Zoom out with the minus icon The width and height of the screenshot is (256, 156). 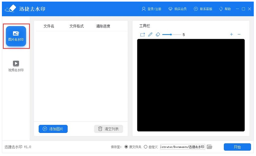coord(239,34)
